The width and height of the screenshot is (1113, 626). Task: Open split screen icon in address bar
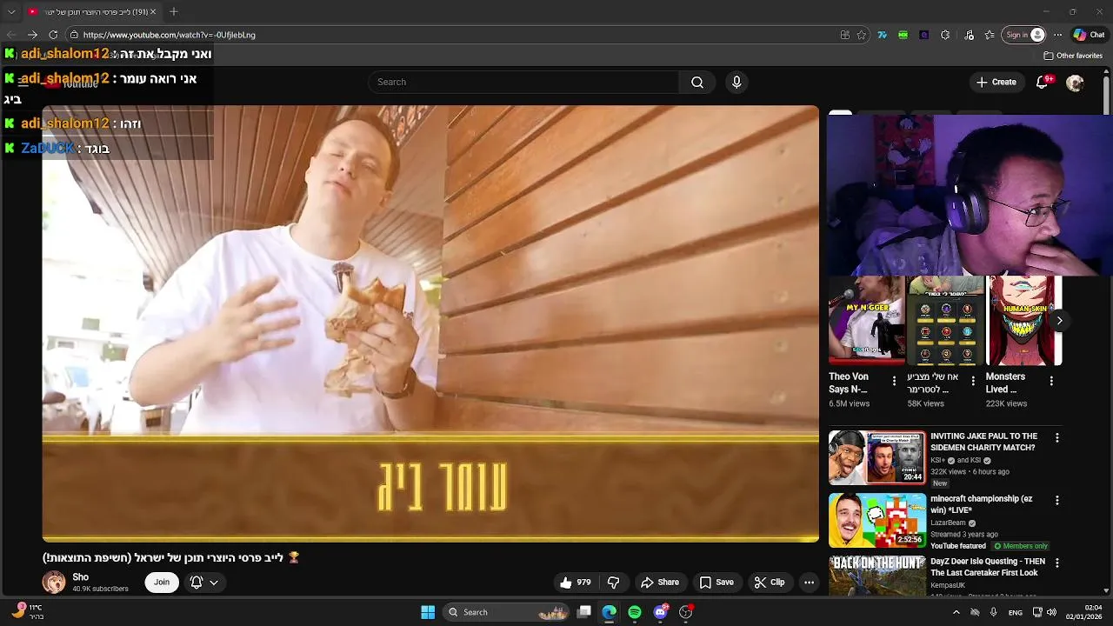point(844,35)
